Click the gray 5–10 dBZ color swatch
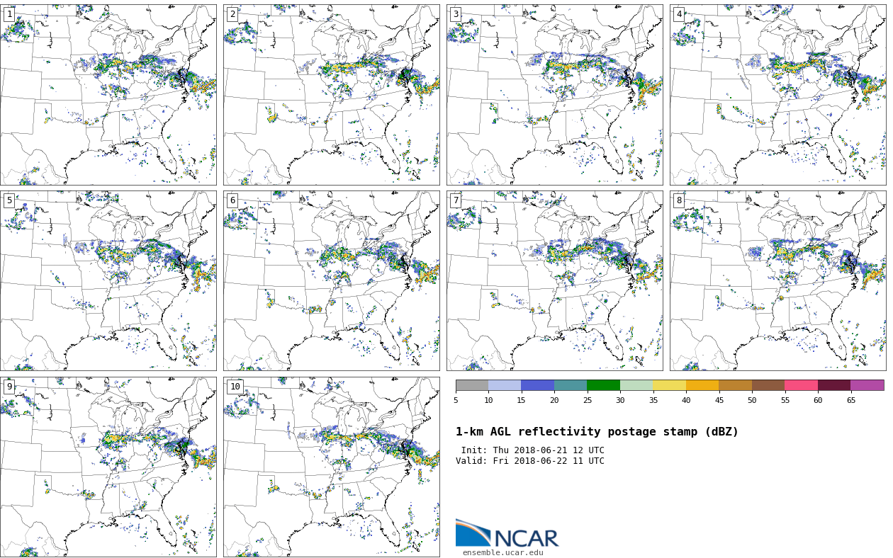893x558 pixels. [x=472, y=385]
